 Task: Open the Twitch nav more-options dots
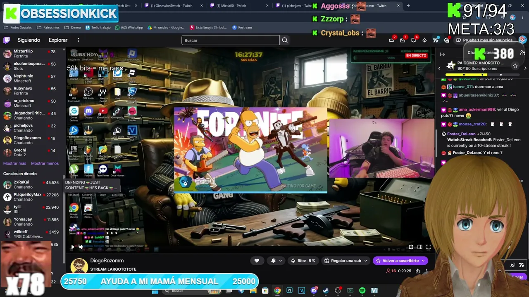point(78,40)
